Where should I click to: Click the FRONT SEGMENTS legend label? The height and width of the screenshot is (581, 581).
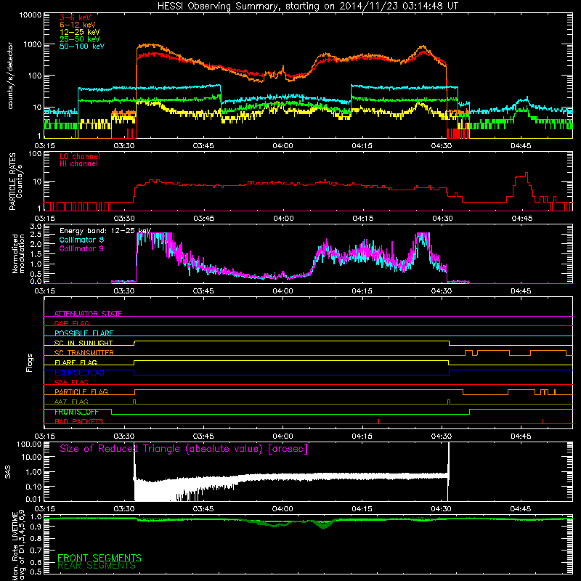point(99,558)
